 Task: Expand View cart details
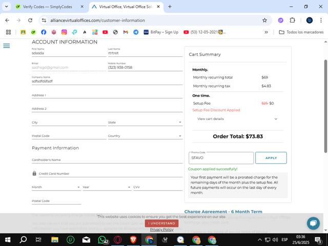(237, 119)
